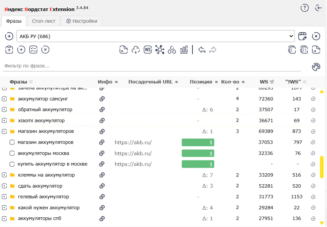Viewport: 327px width, 227px height.
Task: Toggle Инфо column visibility eye
Action: [x=116, y=82]
